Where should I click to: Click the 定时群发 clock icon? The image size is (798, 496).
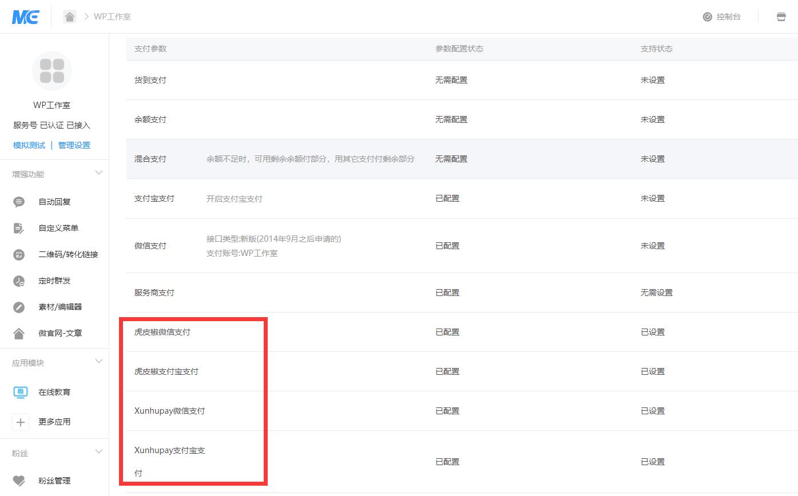pos(19,281)
